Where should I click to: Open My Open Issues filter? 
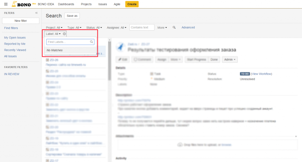tap(15, 38)
